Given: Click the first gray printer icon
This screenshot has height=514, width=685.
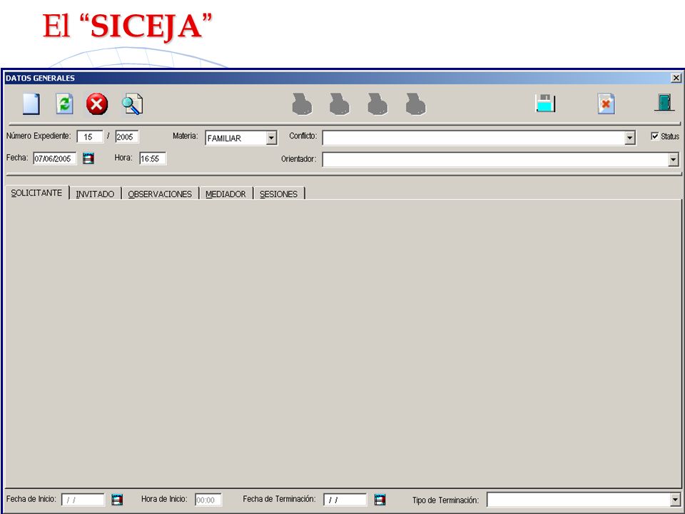Looking at the screenshot, I should pyautogui.click(x=302, y=104).
